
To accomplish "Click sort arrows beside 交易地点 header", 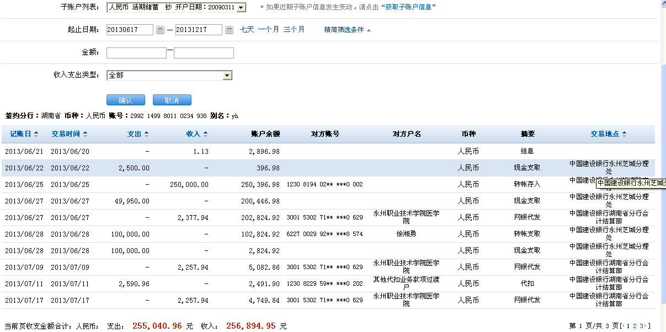I will (624, 134).
